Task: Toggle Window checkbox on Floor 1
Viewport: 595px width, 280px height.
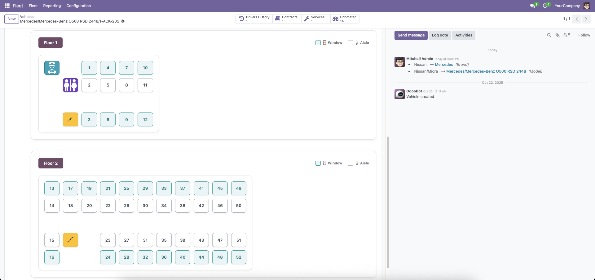Action: [318, 43]
